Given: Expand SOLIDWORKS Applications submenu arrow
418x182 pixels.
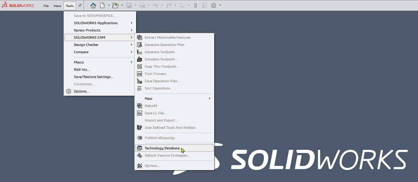Looking at the screenshot, I should pyautogui.click(x=131, y=23).
